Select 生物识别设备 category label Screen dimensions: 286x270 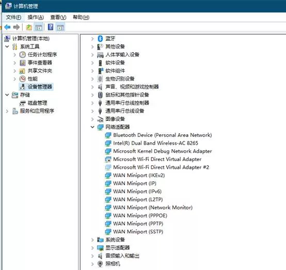[x=120, y=79]
